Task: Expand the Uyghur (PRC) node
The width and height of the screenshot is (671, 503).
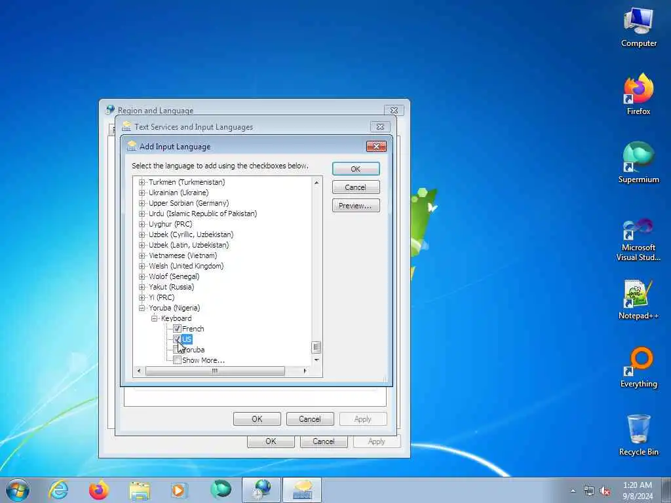Action: [142, 224]
